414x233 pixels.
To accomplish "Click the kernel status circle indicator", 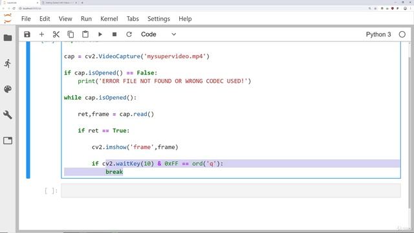I will pyautogui.click(x=402, y=34).
